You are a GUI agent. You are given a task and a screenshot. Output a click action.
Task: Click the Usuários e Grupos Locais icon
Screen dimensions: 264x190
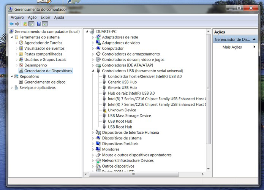21,60
